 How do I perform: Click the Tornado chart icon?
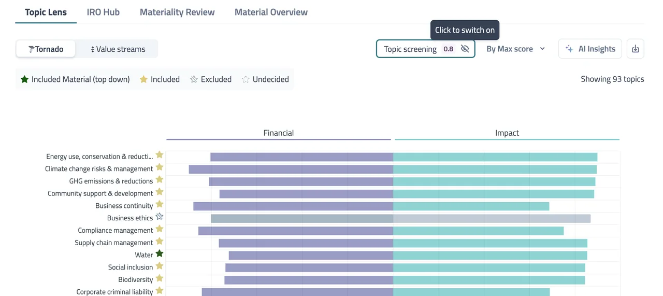pyautogui.click(x=32, y=49)
